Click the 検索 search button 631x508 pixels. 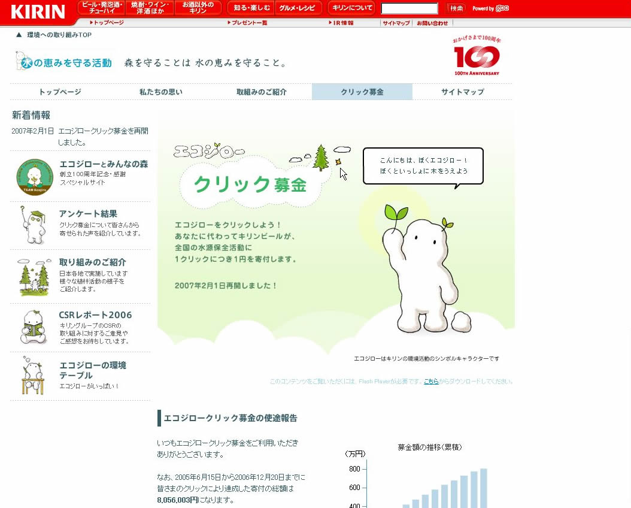pyautogui.click(x=456, y=8)
